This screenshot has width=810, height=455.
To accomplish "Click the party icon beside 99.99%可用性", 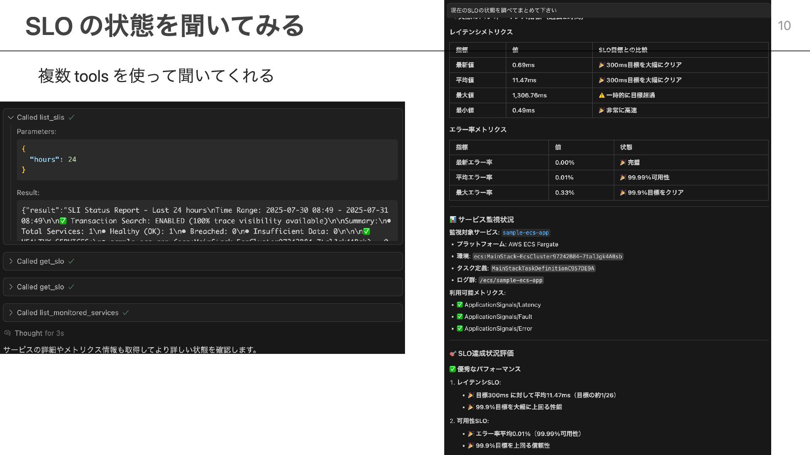I will click(x=623, y=178).
